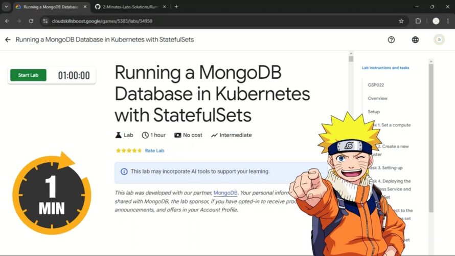This screenshot has height=256, width=455.
Task: Open the help question mark icon
Action: (391, 40)
